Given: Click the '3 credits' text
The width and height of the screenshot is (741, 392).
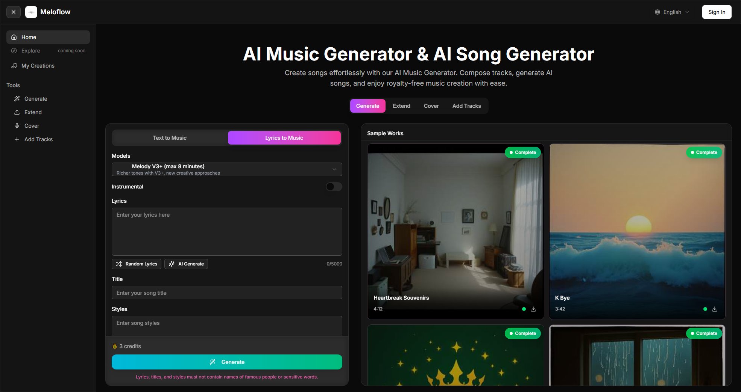Looking at the screenshot, I should tap(130, 346).
